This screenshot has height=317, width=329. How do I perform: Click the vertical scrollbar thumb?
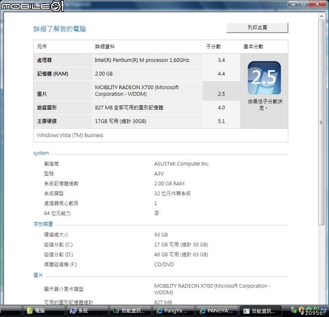pos(321,123)
